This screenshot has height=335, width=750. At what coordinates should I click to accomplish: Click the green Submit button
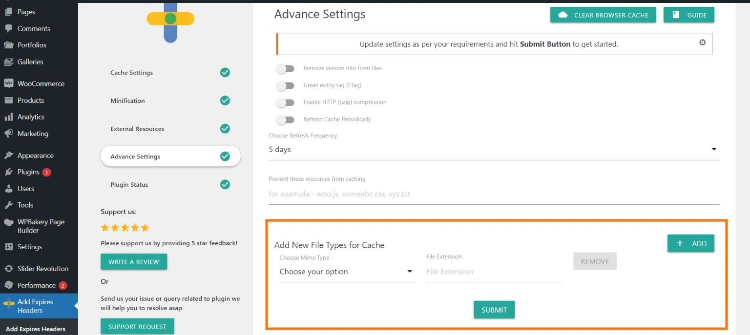pos(494,310)
